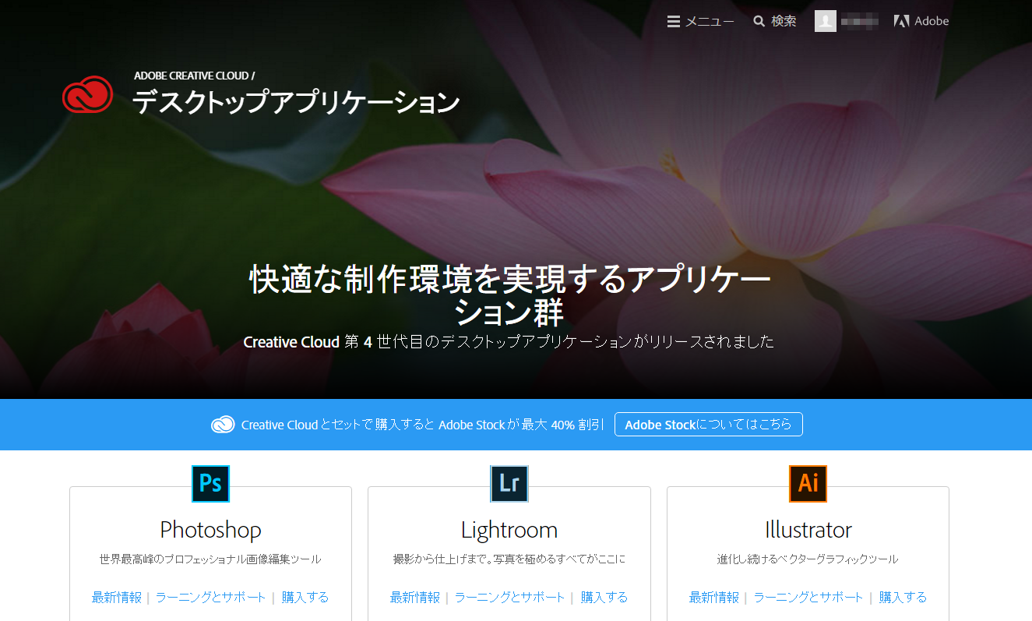The width and height of the screenshot is (1032, 621).
Task: Click the Adobe logo icon
Action: [x=902, y=22]
